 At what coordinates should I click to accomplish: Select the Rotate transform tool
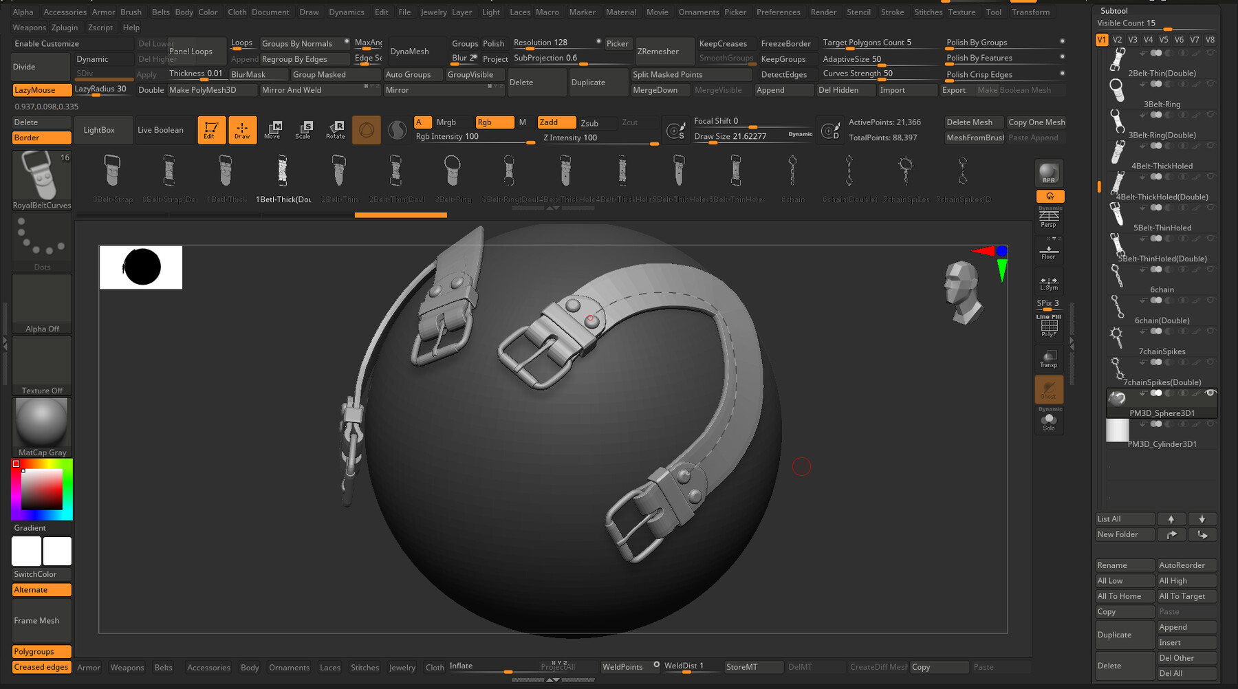[336, 129]
